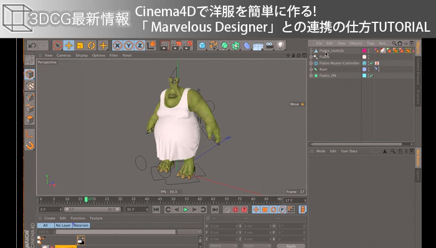The image size is (436, 248).
Task: Open the green NURBS generators icon
Action: [225, 45]
